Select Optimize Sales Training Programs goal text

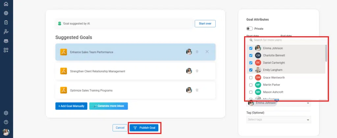(91, 91)
